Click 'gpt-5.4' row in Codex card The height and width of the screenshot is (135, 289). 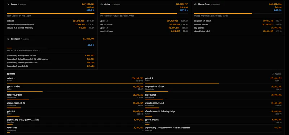(144, 28)
